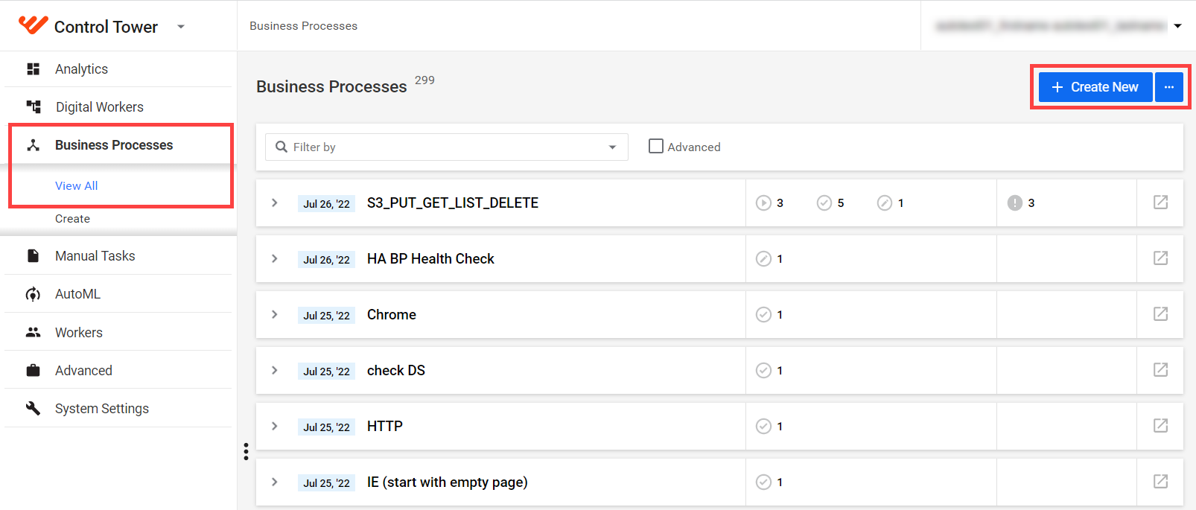Click the Manual Tasks document icon
This screenshot has height=510, width=1196.
[x=33, y=256]
